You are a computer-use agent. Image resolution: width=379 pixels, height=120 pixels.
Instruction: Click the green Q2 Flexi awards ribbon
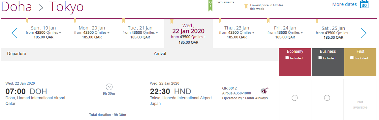(210, 5)
